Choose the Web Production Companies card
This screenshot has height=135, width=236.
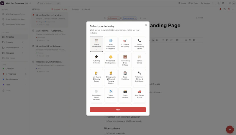(x=111, y=44)
